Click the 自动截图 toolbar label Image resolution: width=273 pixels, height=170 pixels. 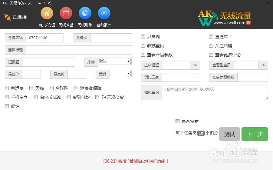click(104, 25)
